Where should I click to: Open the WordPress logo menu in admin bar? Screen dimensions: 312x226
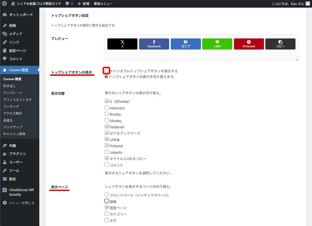(5, 4)
